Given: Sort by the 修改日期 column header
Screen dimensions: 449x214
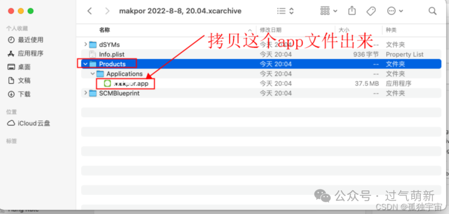Looking at the screenshot, I should 270,30.
